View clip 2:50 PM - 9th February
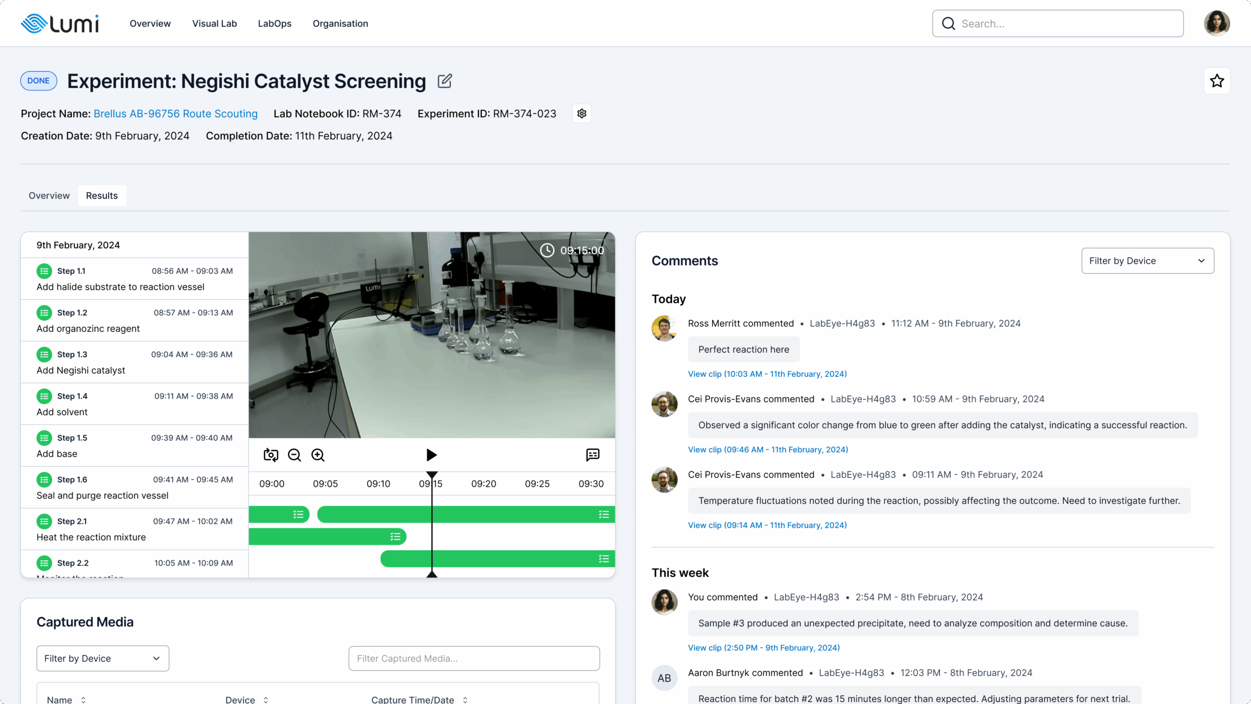The width and height of the screenshot is (1251, 704). (764, 647)
